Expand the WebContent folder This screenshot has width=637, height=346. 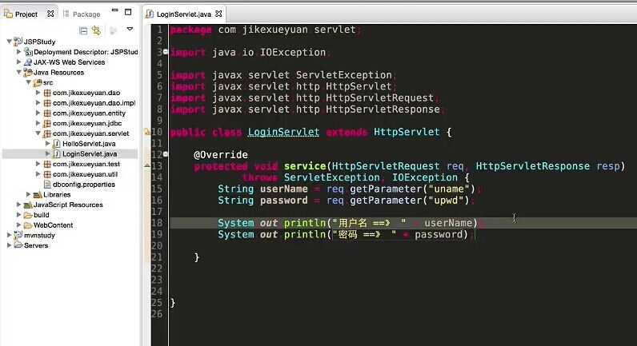18,225
